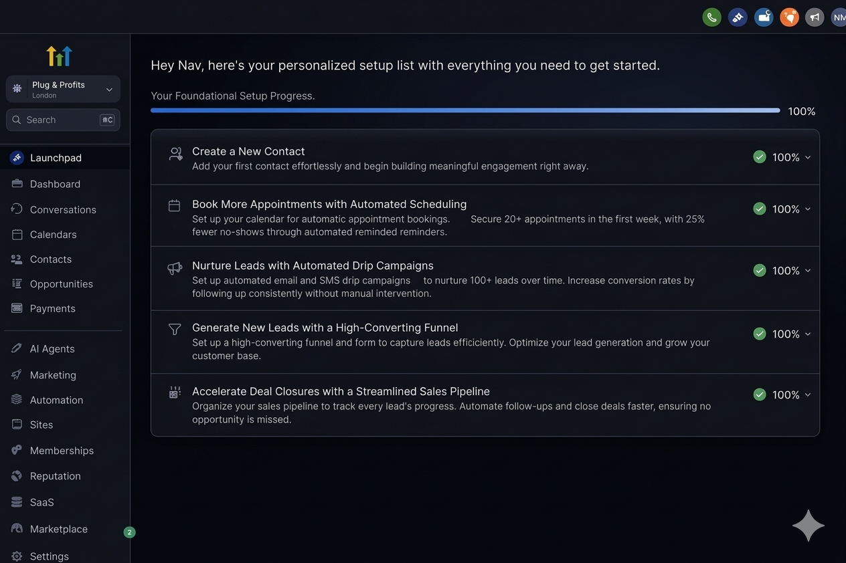Click the three-arrows logo in sidebar
This screenshot has width=846, height=563.
click(x=59, y=56)
